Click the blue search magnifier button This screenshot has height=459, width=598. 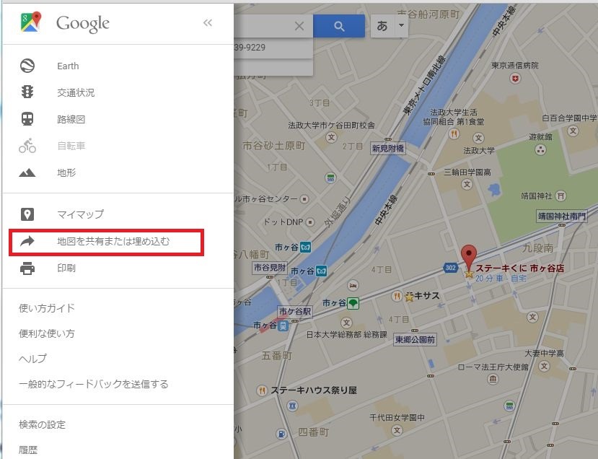(339, 26)
